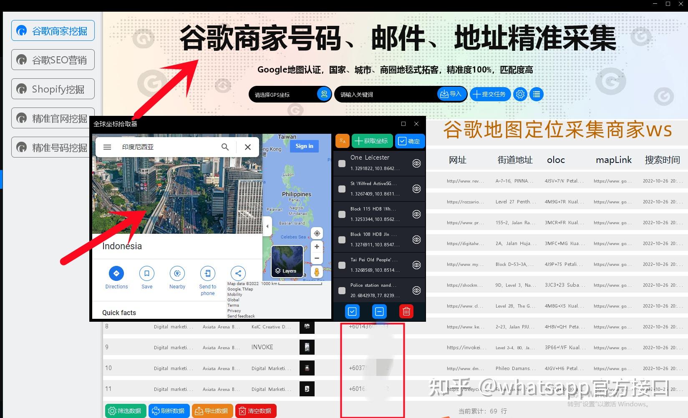
Task: Zoom in with the map plus icon
Action: click(317, 247)
